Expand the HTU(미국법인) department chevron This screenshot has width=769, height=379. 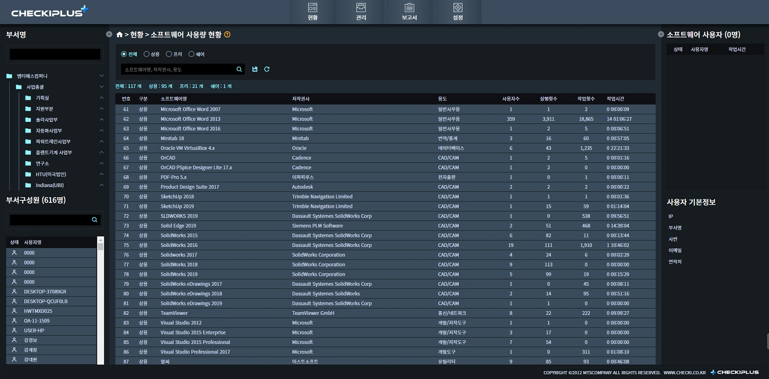click(x=101, y=174)
